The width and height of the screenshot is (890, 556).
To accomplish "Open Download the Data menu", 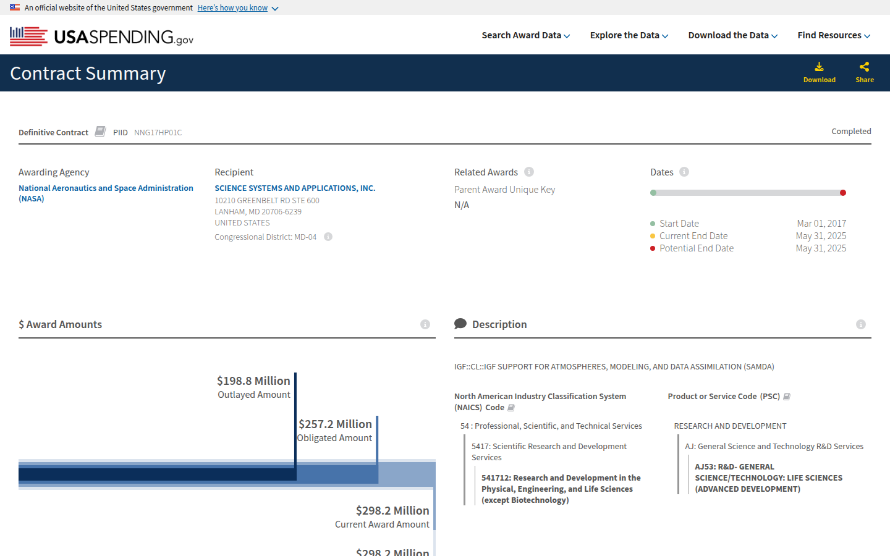I will [x=733, y=35].
